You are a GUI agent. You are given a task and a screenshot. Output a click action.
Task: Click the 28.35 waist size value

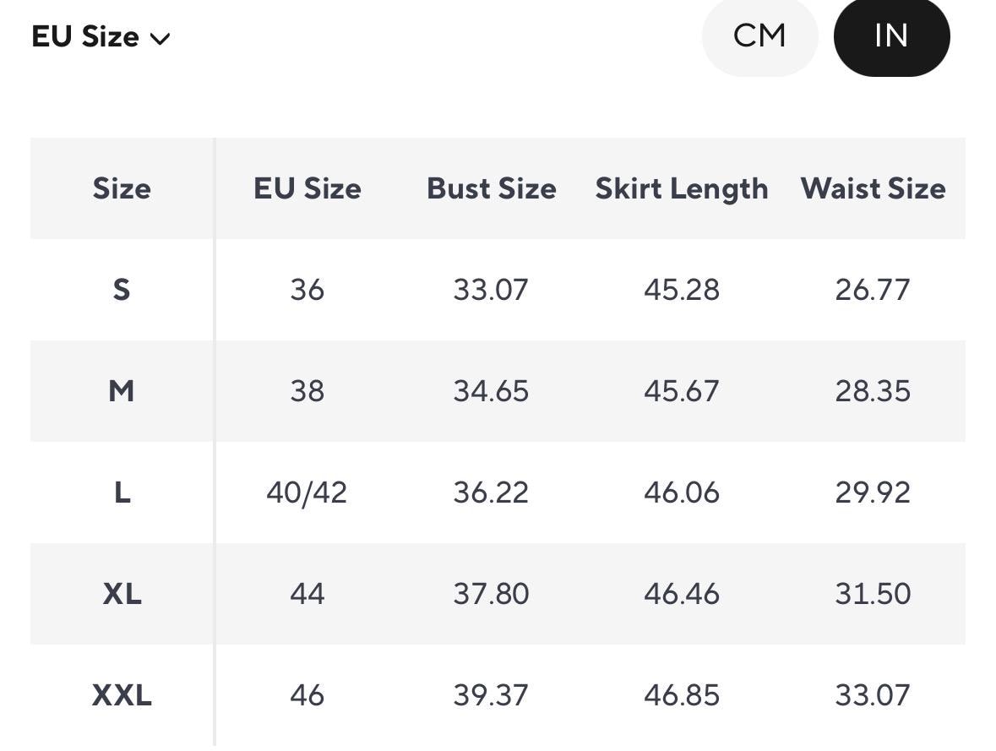tap(873, 391)
